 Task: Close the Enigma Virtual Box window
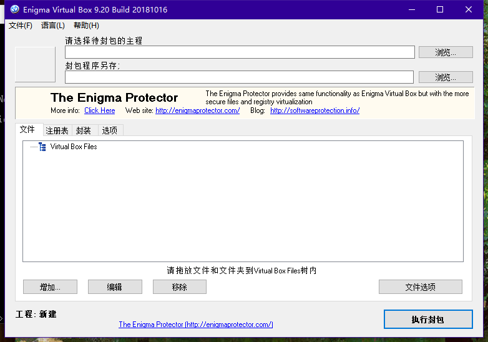(469, 9)
